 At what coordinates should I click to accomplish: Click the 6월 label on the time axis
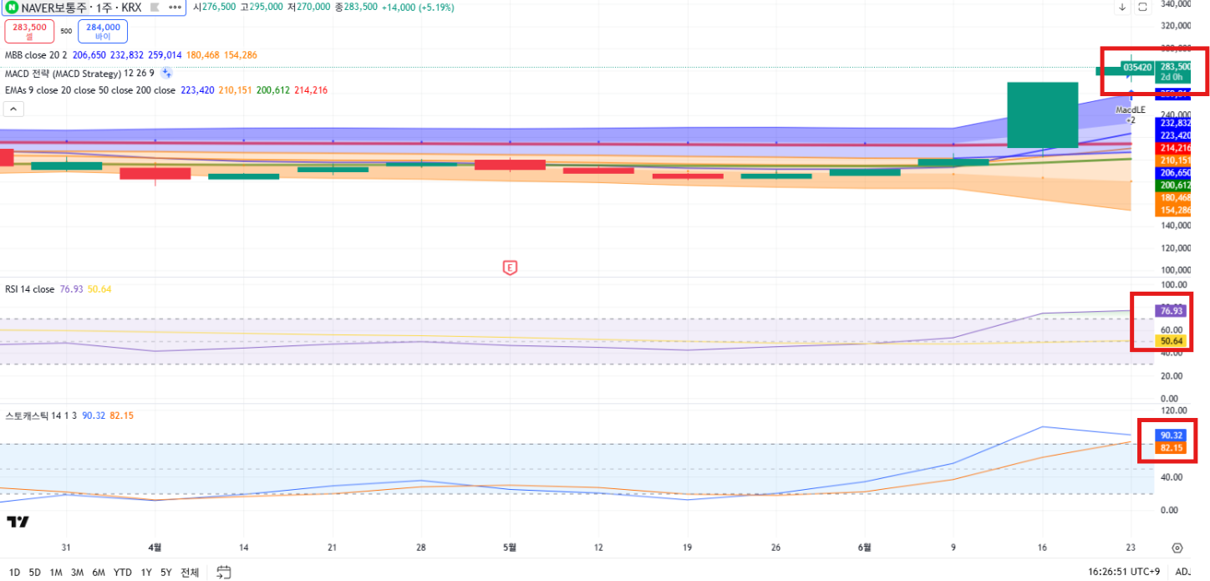865,548
